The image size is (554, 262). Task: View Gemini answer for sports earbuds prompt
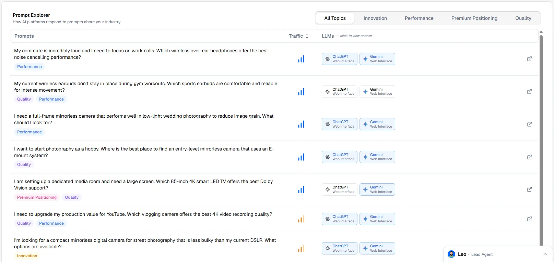coord(377,92)
